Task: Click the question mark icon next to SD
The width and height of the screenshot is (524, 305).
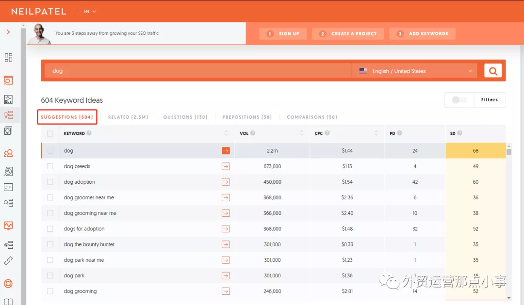Action: (x=459, y=133)
